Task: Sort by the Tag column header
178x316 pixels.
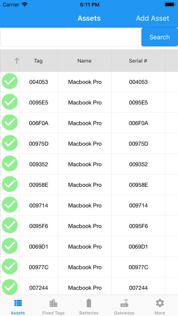Action: [x=38, y=61]
